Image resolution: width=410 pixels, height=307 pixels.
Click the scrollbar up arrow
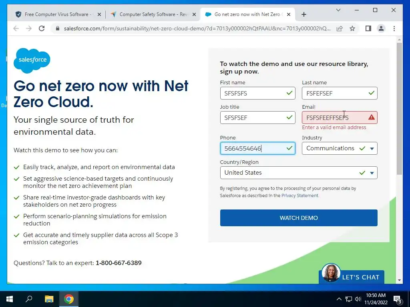(x=399, y=40)
